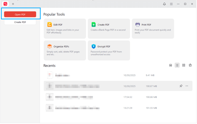The height and width of the screenshot is (124, 197).
Task: Open more options for 190.87 MB file
Action: pos(187,86)
